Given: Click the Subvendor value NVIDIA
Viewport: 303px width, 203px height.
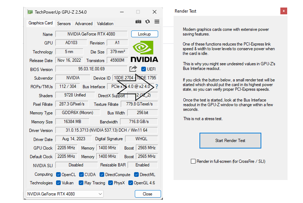Looking at the screenshot, I should [x=73, y=78].
